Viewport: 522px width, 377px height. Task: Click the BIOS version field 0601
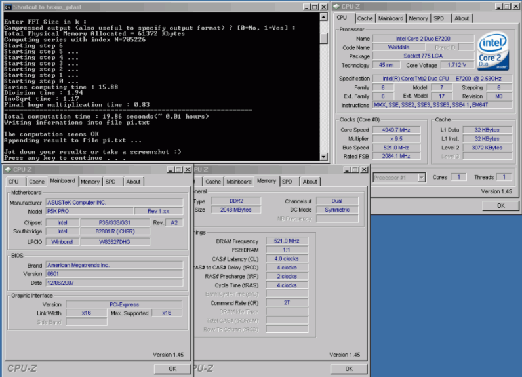(x=114, y=274)
